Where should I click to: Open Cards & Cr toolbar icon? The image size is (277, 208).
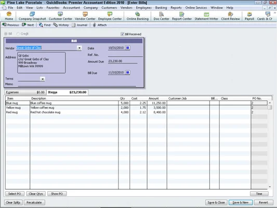pos(265,16)
